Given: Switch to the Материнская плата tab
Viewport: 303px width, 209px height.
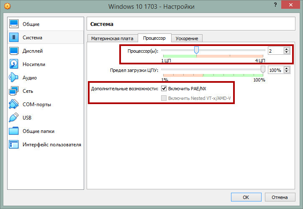Looking at the screenshot, I should tap(112, 38).
